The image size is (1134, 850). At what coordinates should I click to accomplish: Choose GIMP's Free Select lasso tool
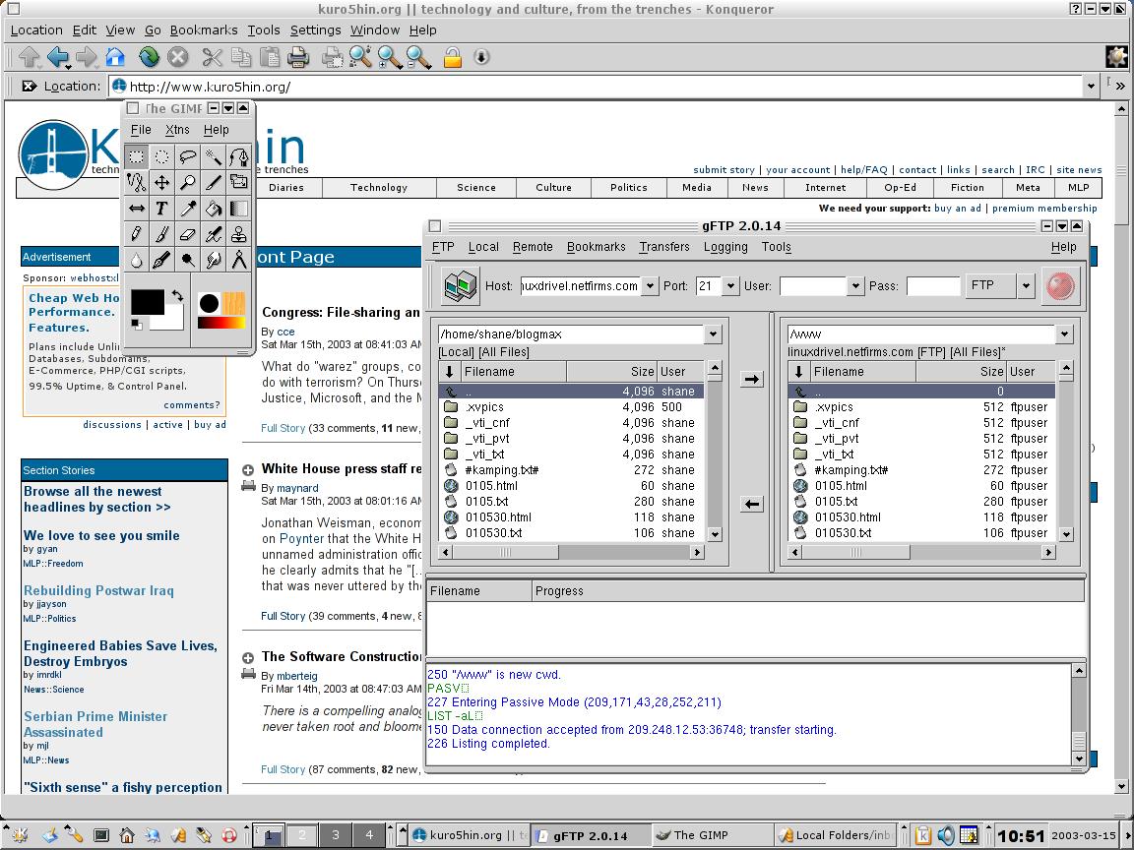[187, 156]
